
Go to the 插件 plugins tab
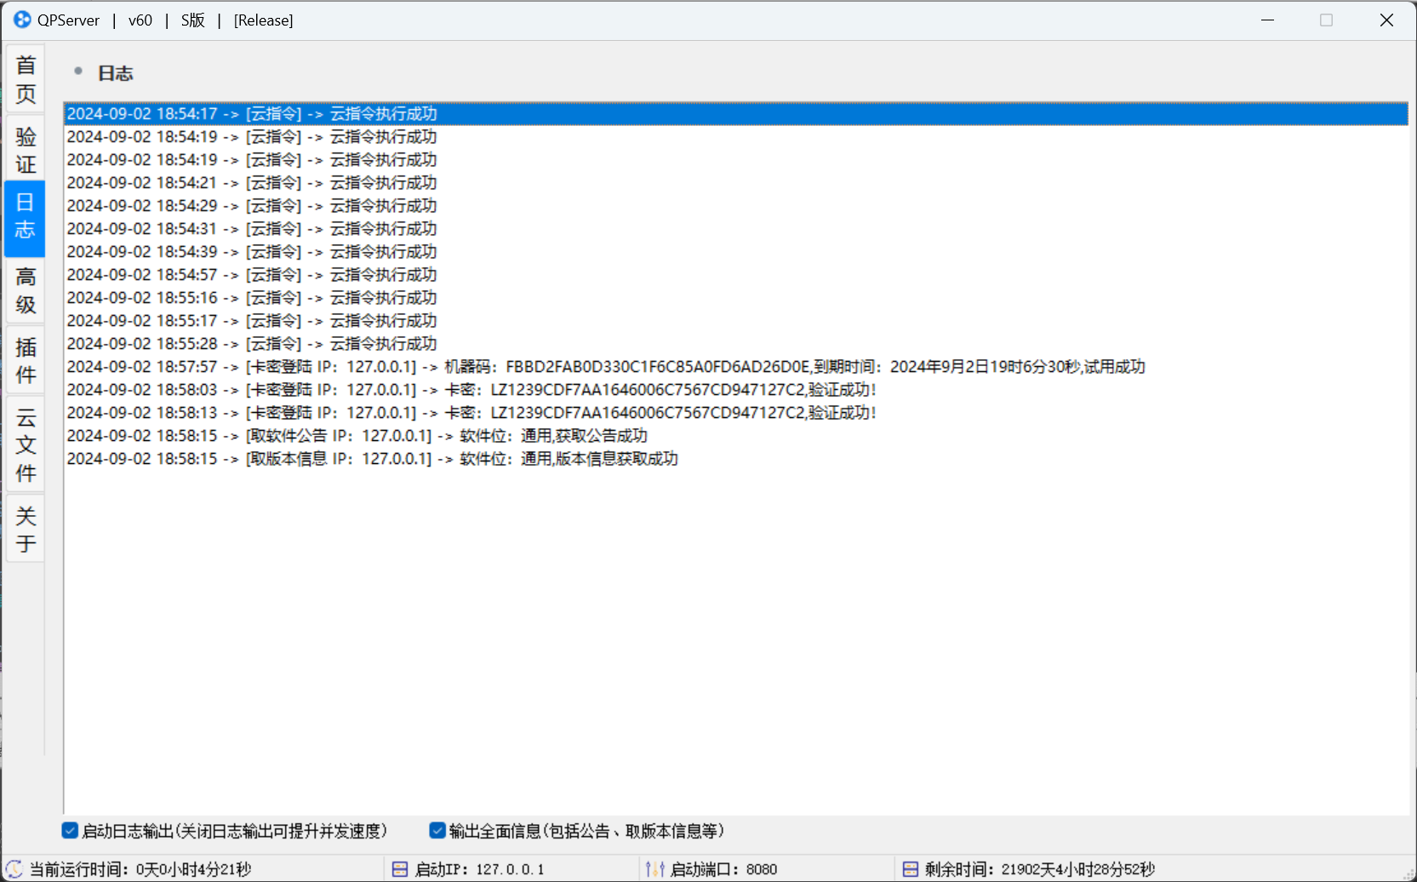(26, 360)
